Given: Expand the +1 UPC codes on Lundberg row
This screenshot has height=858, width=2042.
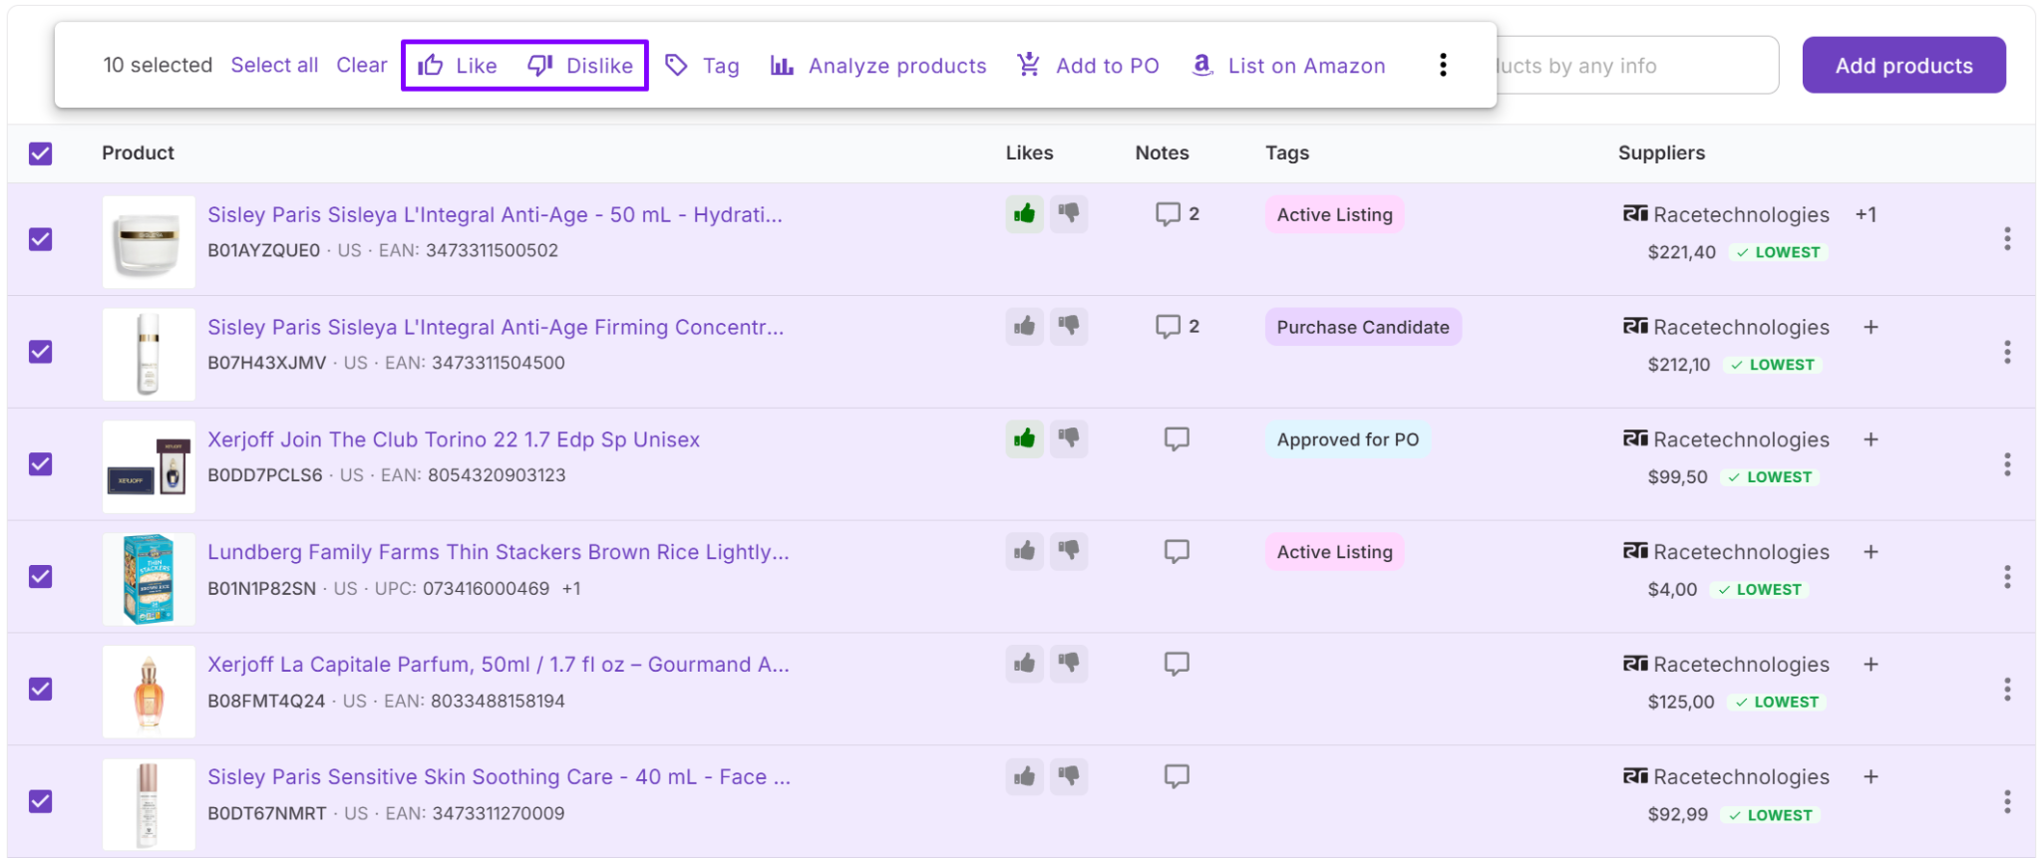Looking at the screenshot, I should 571,589.
